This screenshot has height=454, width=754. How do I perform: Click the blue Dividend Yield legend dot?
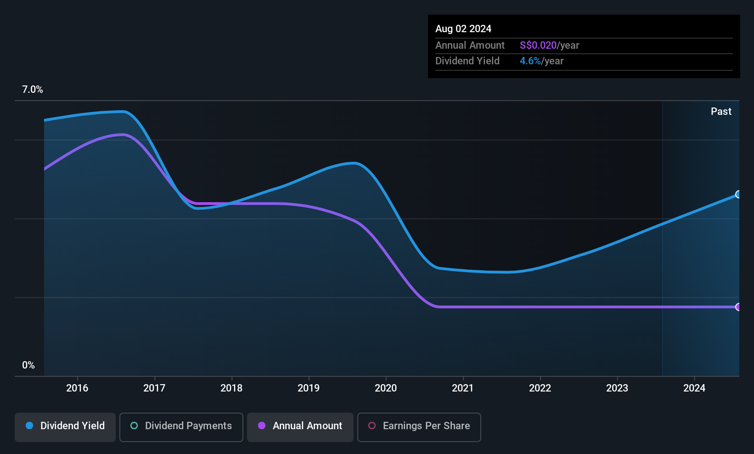pos(29,426)
